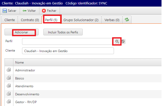Image resolution: width=162 pixels, height=106 pixels.
Task: Open the Contrato (0) tab
Action: coord(30,20)
